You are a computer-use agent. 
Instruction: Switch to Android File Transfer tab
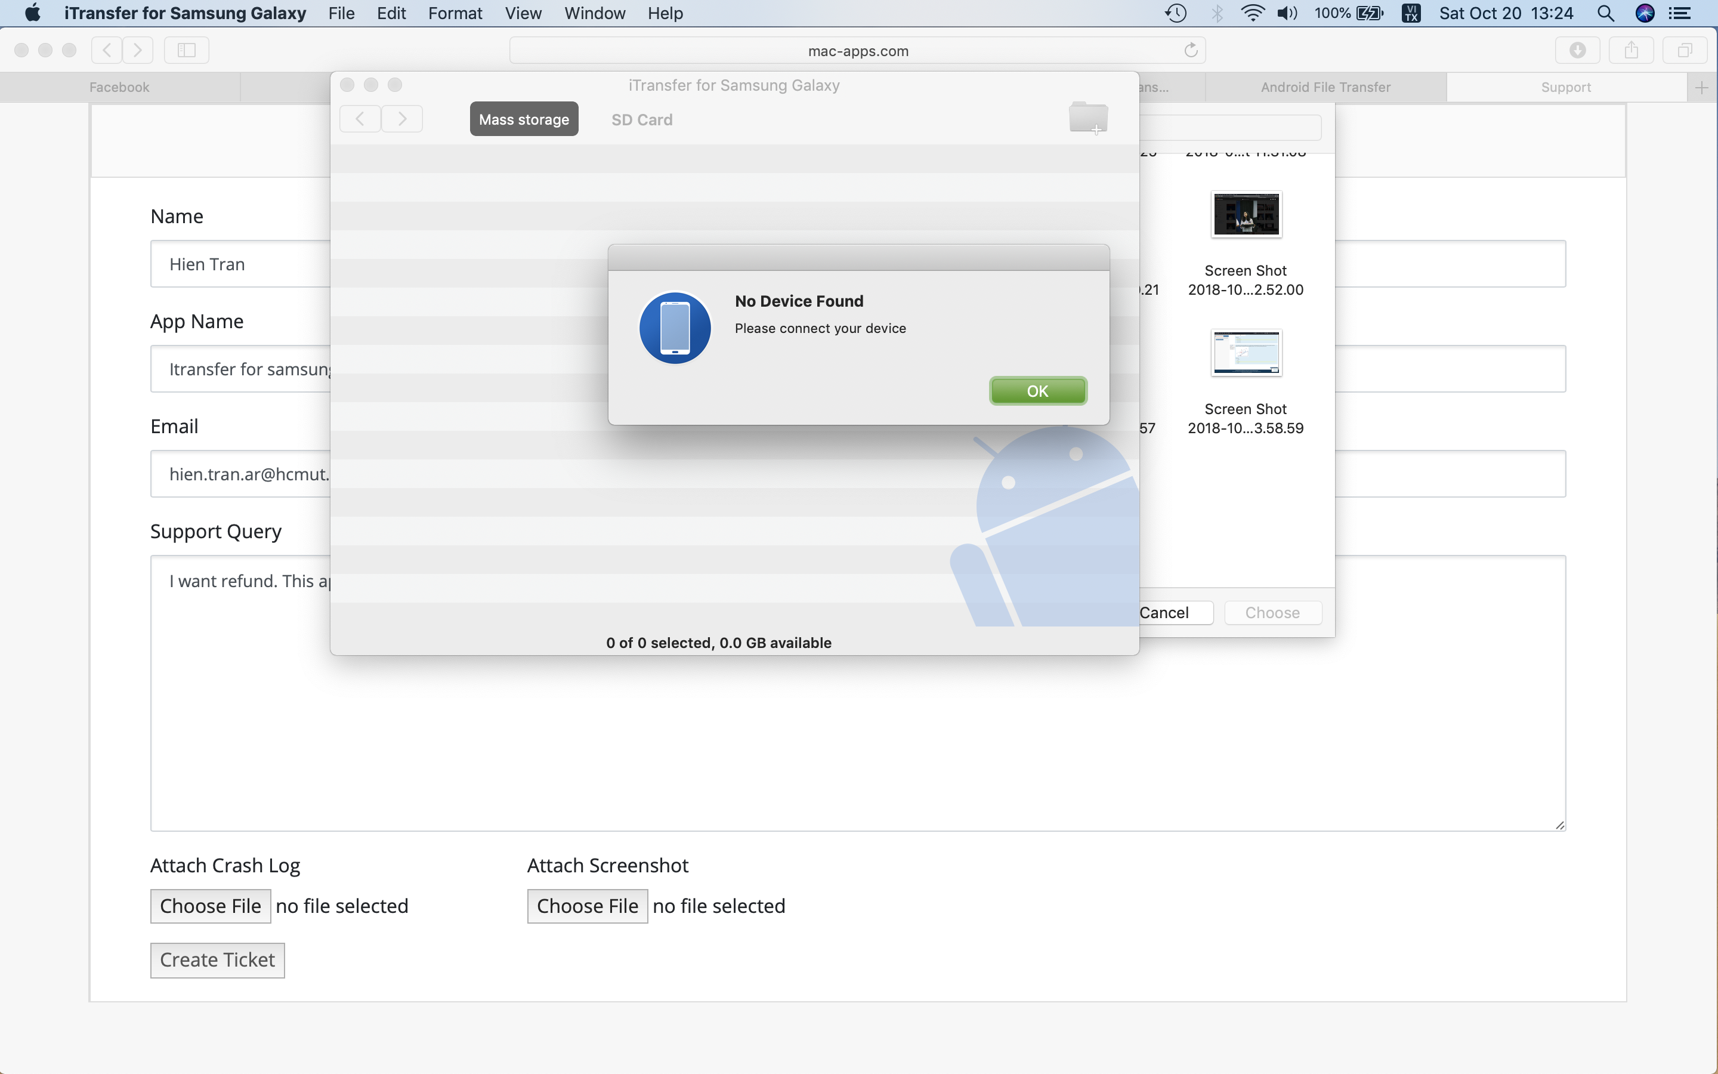tap(1325, 87)
